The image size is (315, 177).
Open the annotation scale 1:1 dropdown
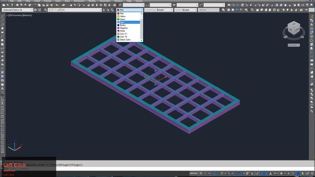point(276,174)
